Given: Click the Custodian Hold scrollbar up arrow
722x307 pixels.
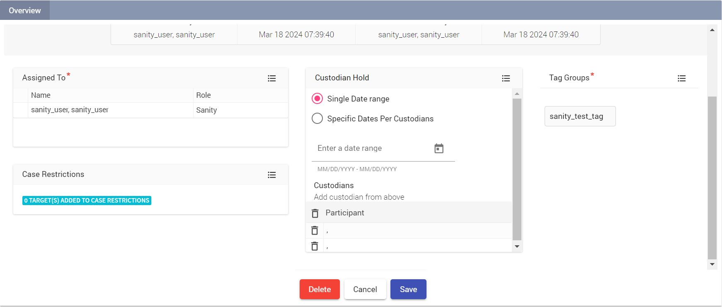Looking at the screenshot, I should (517, 94).
